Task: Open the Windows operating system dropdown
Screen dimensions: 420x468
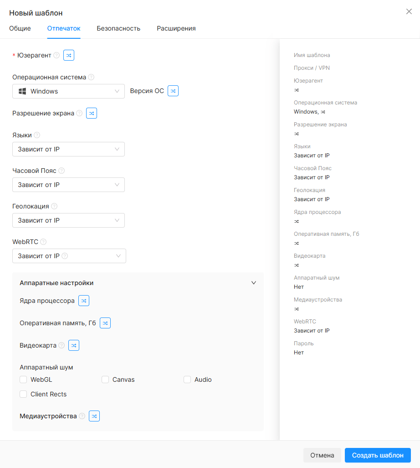Action: pos(69,91)
